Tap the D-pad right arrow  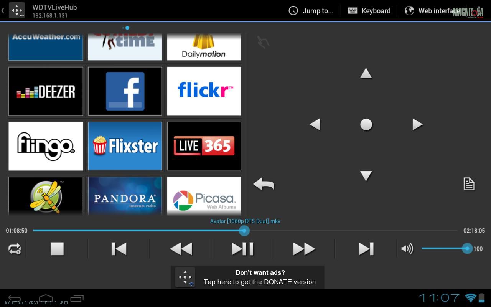point(417,124)
